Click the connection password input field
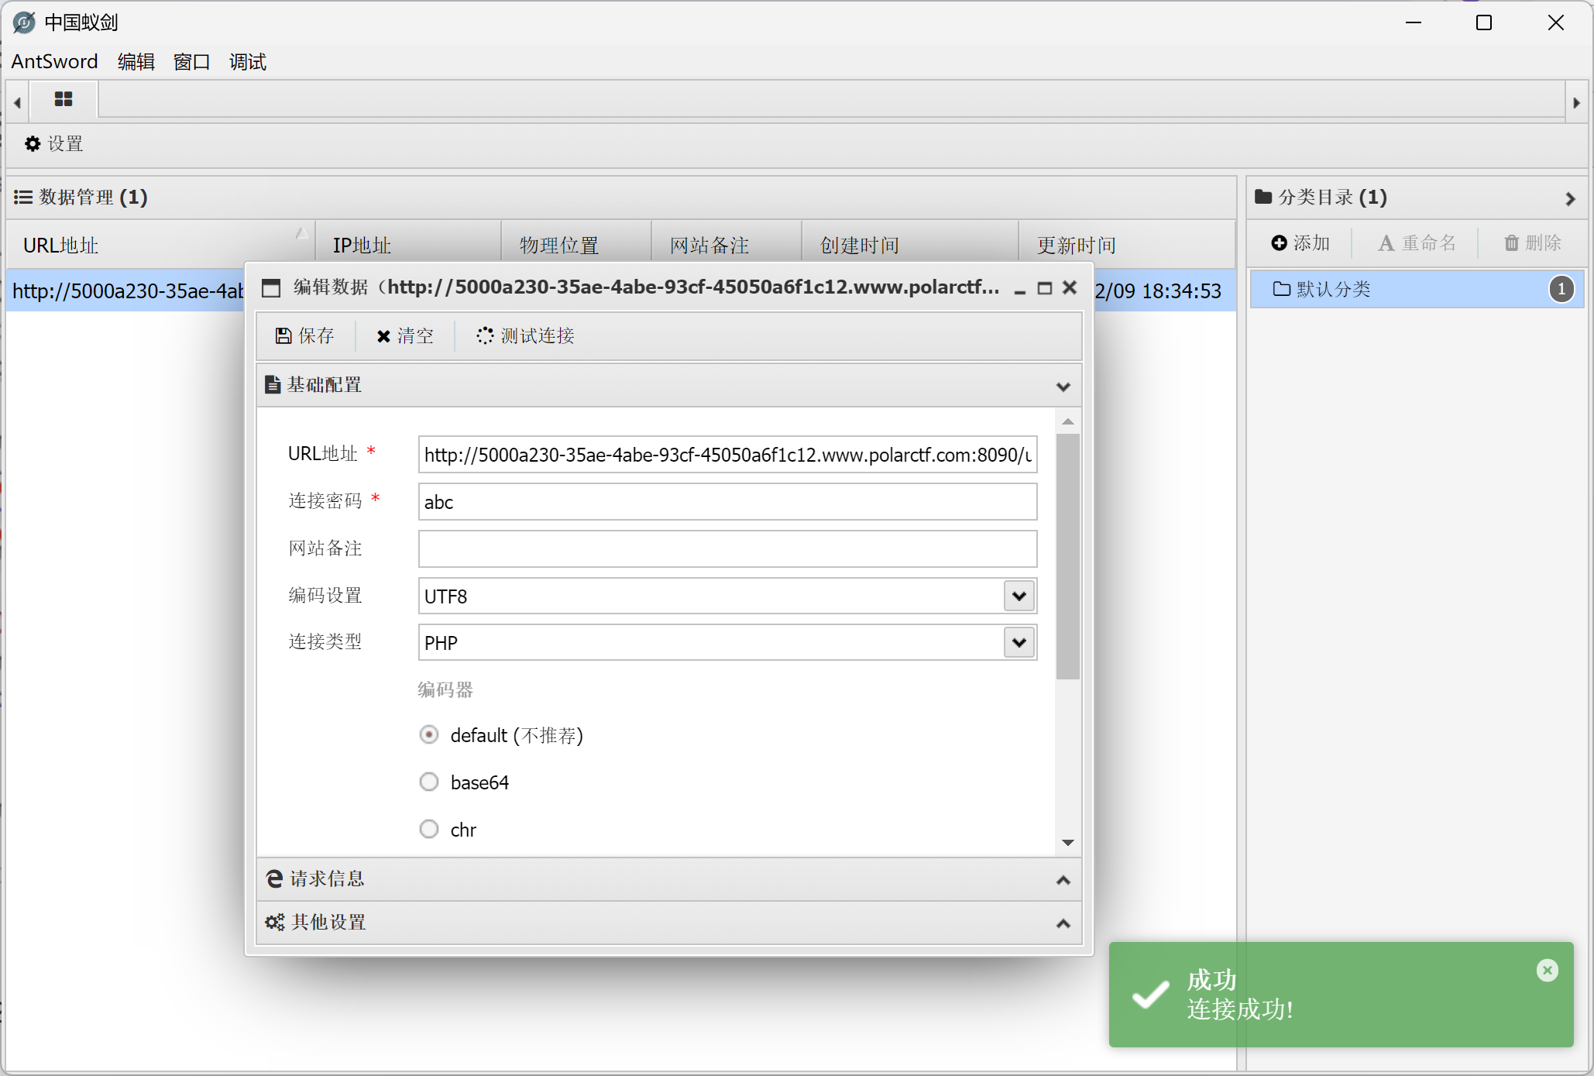 pyautogui.click(x=727, y=502)
